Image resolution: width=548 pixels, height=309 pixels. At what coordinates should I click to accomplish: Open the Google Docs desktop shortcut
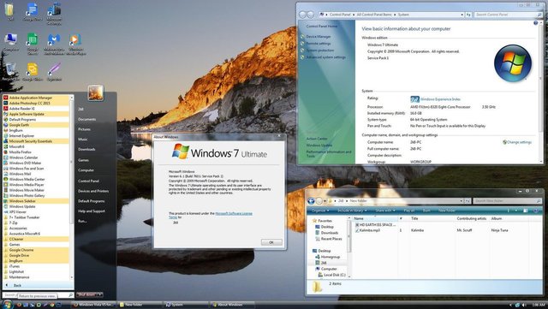[x=33, y=12]
